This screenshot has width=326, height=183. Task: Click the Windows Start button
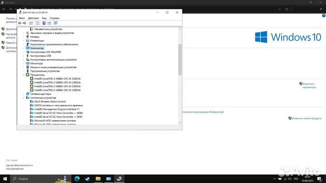[x=5, y=179]
